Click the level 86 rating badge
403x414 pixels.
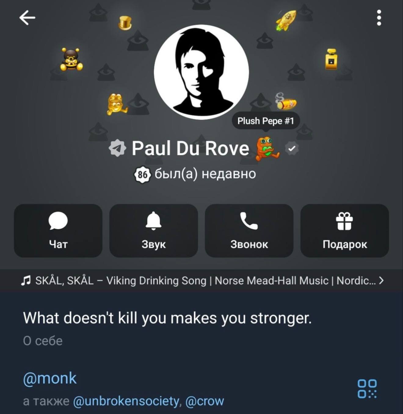142,174
